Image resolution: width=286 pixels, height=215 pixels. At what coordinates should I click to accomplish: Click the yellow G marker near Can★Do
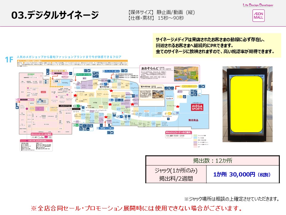[178, 97]
